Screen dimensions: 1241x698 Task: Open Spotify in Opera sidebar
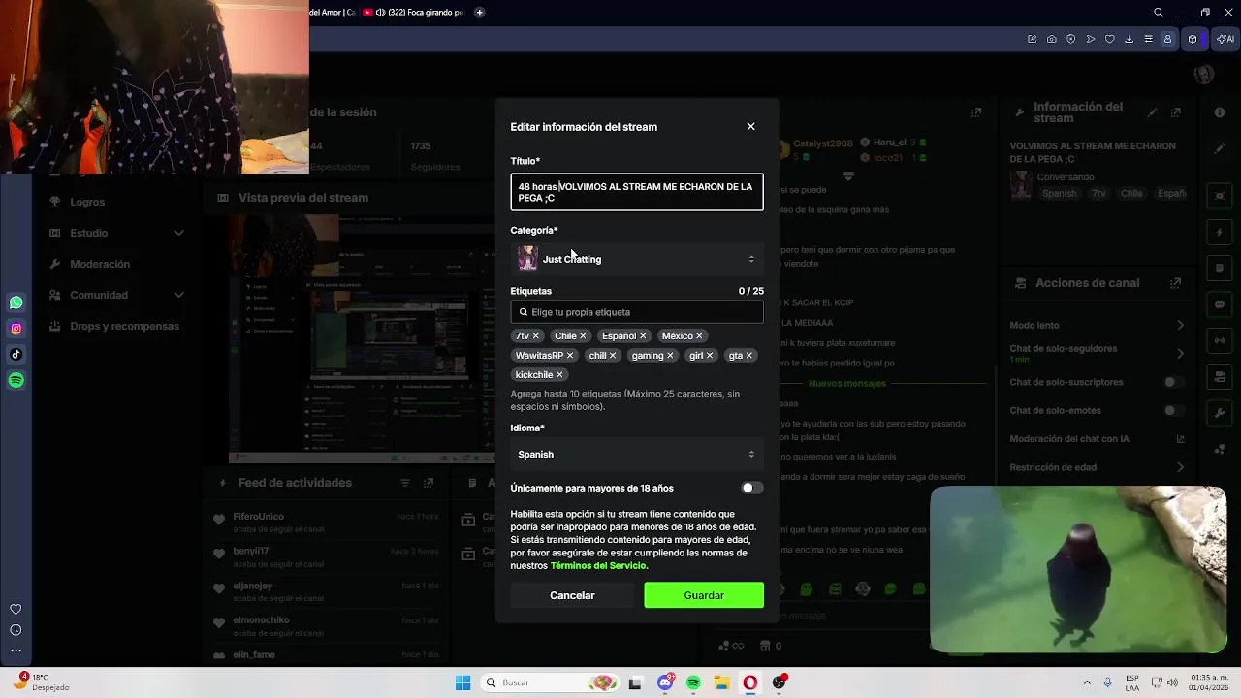(x=16, y=381)
